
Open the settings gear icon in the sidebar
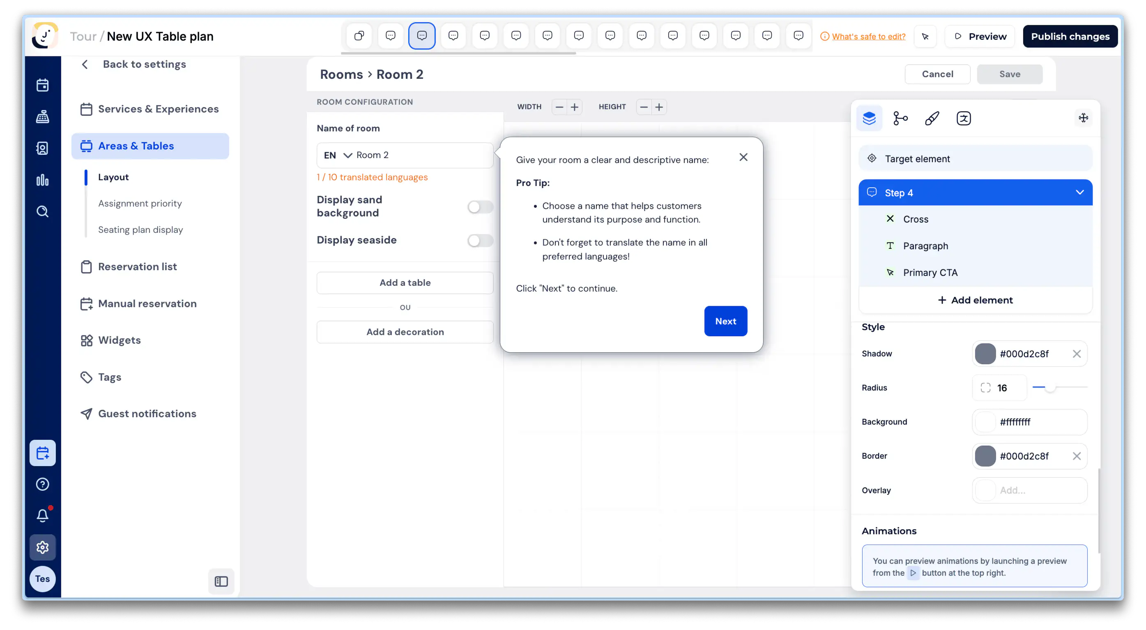[43, 547]
